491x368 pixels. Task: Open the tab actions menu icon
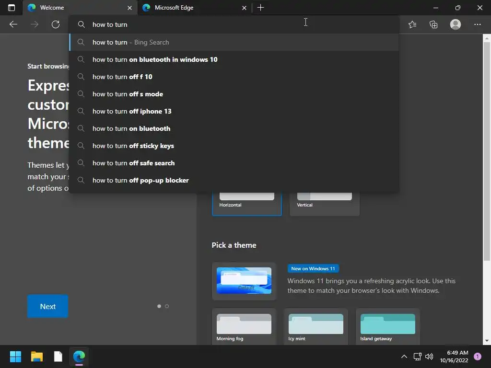[x=12, y=8]
